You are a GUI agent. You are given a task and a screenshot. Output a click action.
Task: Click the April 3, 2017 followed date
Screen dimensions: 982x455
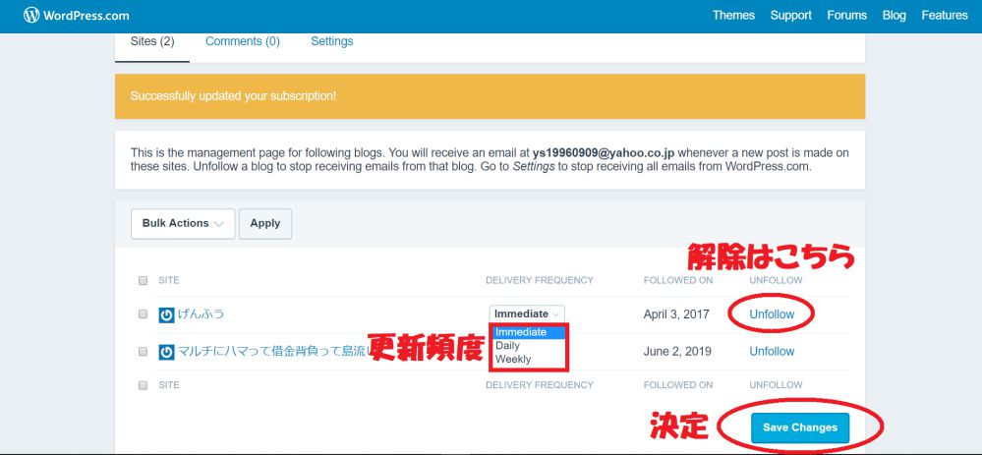(x=675, y=314)
